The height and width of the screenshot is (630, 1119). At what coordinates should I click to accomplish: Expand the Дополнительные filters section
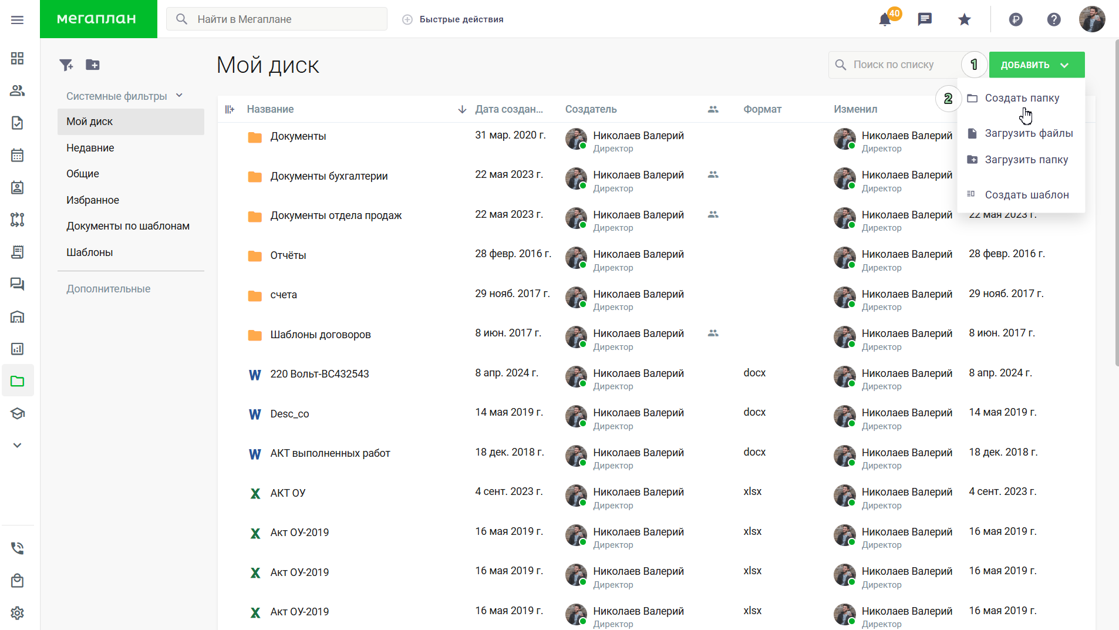109,289
